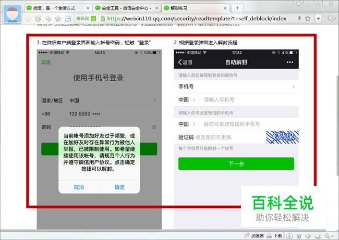The image size is (339, 240).
Task: Click the 目前可发送短信的手机号 field
Action: click(x=249, y=124)
